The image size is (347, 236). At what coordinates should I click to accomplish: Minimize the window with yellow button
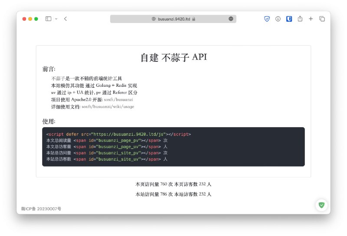30,19
